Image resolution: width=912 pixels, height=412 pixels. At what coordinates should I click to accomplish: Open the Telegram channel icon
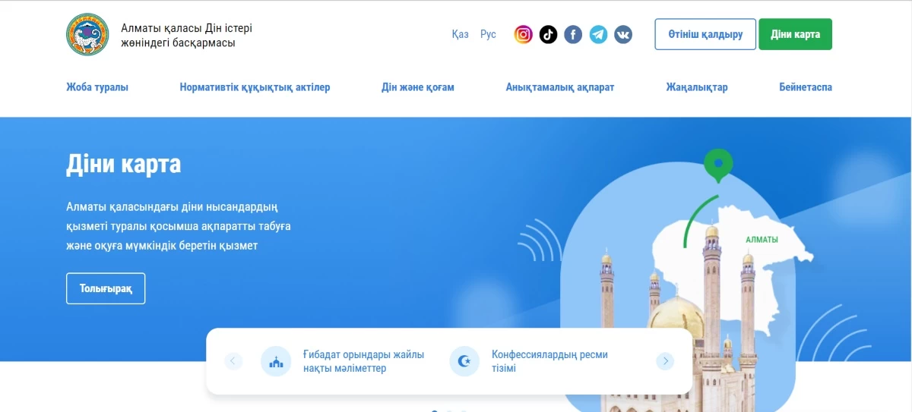click(x=598, y=34)
